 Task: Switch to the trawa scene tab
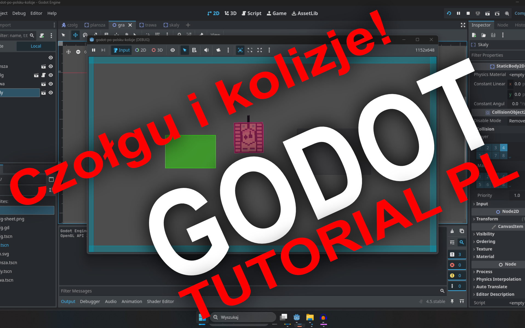click(x=148, y=25)
